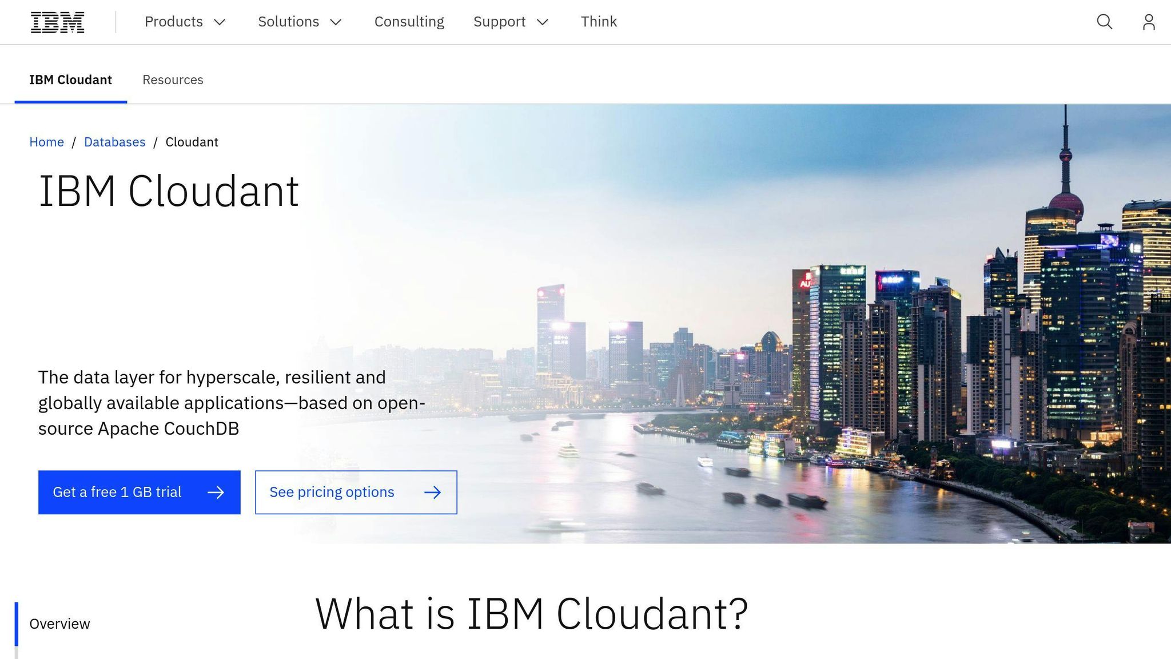The height and width of the screenshot is (659, 1171).
Task: Open the Think menu item
Action: click(599, 22)
